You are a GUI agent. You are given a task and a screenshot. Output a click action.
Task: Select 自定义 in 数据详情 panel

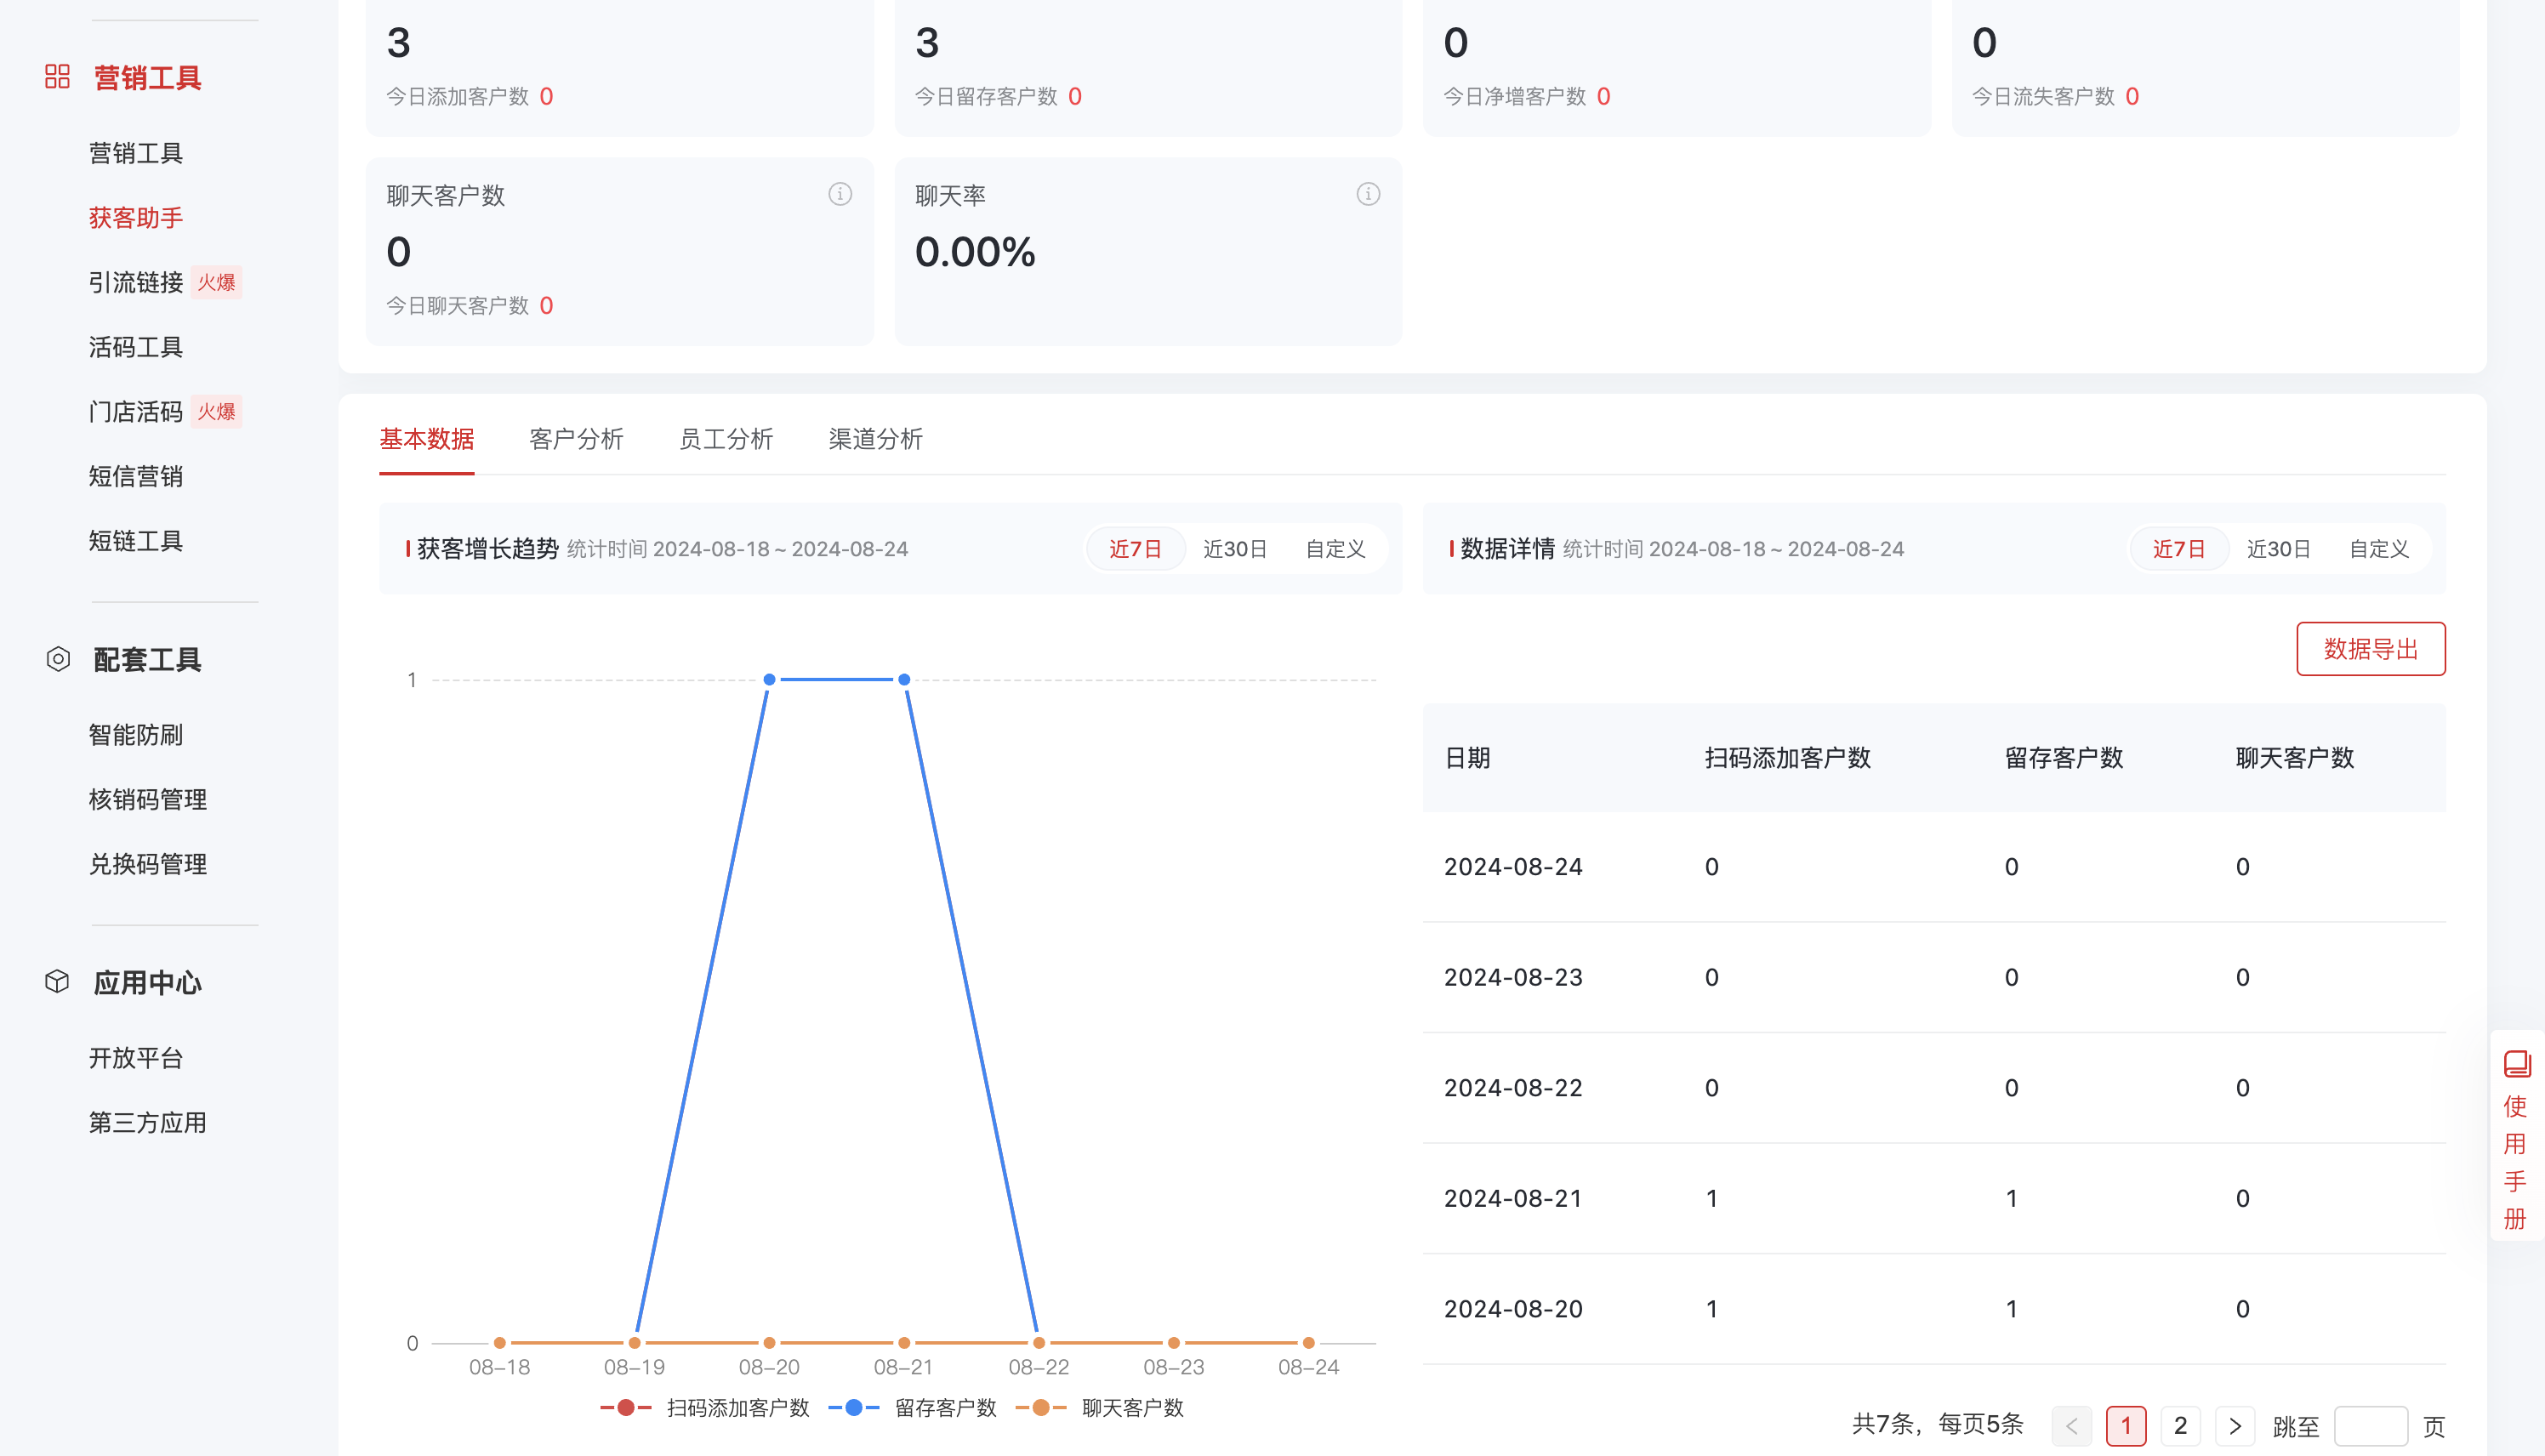[x=2379, y=549]
